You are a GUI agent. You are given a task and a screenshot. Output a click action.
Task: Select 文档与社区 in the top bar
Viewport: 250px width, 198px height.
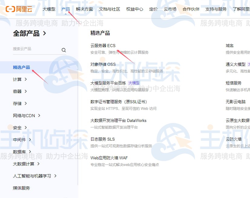click(x=109, y=9)
